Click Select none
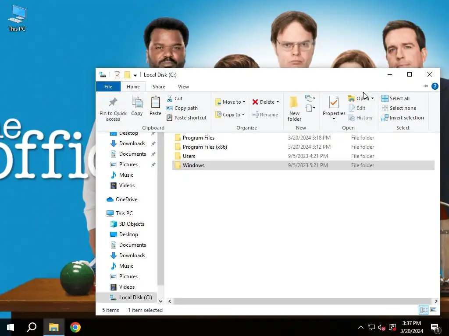The width and height of the screenshot is (449, 336). tap(399, 108)
